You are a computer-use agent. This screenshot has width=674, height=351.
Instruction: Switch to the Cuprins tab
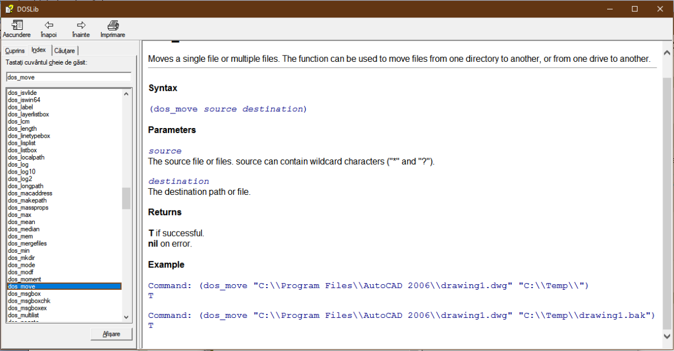15,51
